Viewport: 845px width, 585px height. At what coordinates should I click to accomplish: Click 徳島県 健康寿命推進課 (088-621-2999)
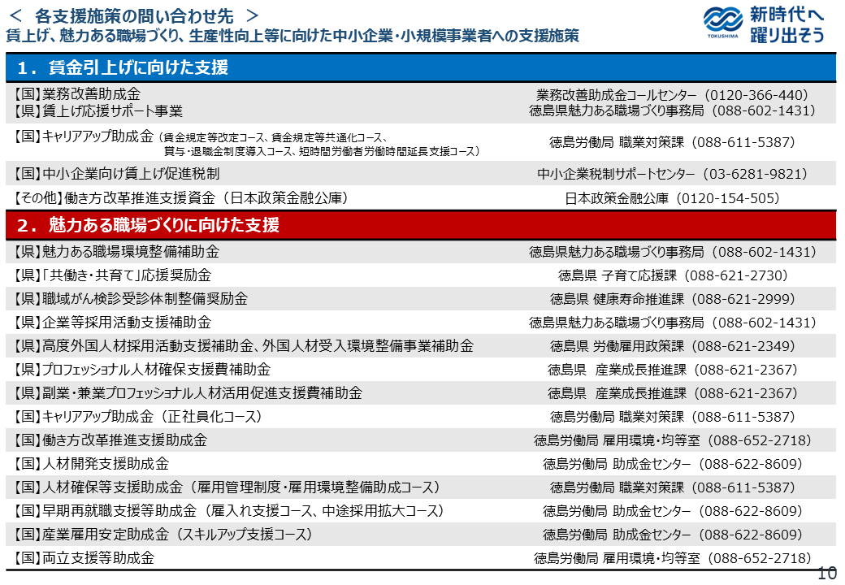tap(673, 299)
